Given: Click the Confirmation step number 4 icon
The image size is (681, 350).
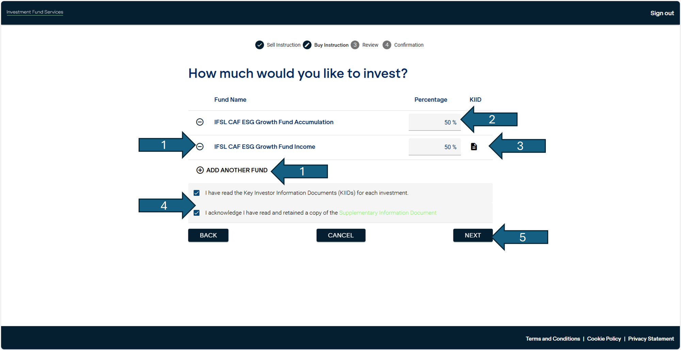Looking at the screenshot, I should 387,45.
